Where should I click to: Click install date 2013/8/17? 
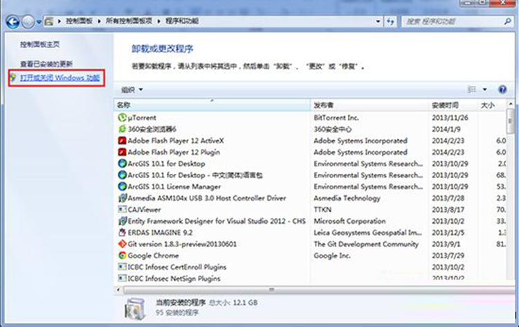[448, 210]
